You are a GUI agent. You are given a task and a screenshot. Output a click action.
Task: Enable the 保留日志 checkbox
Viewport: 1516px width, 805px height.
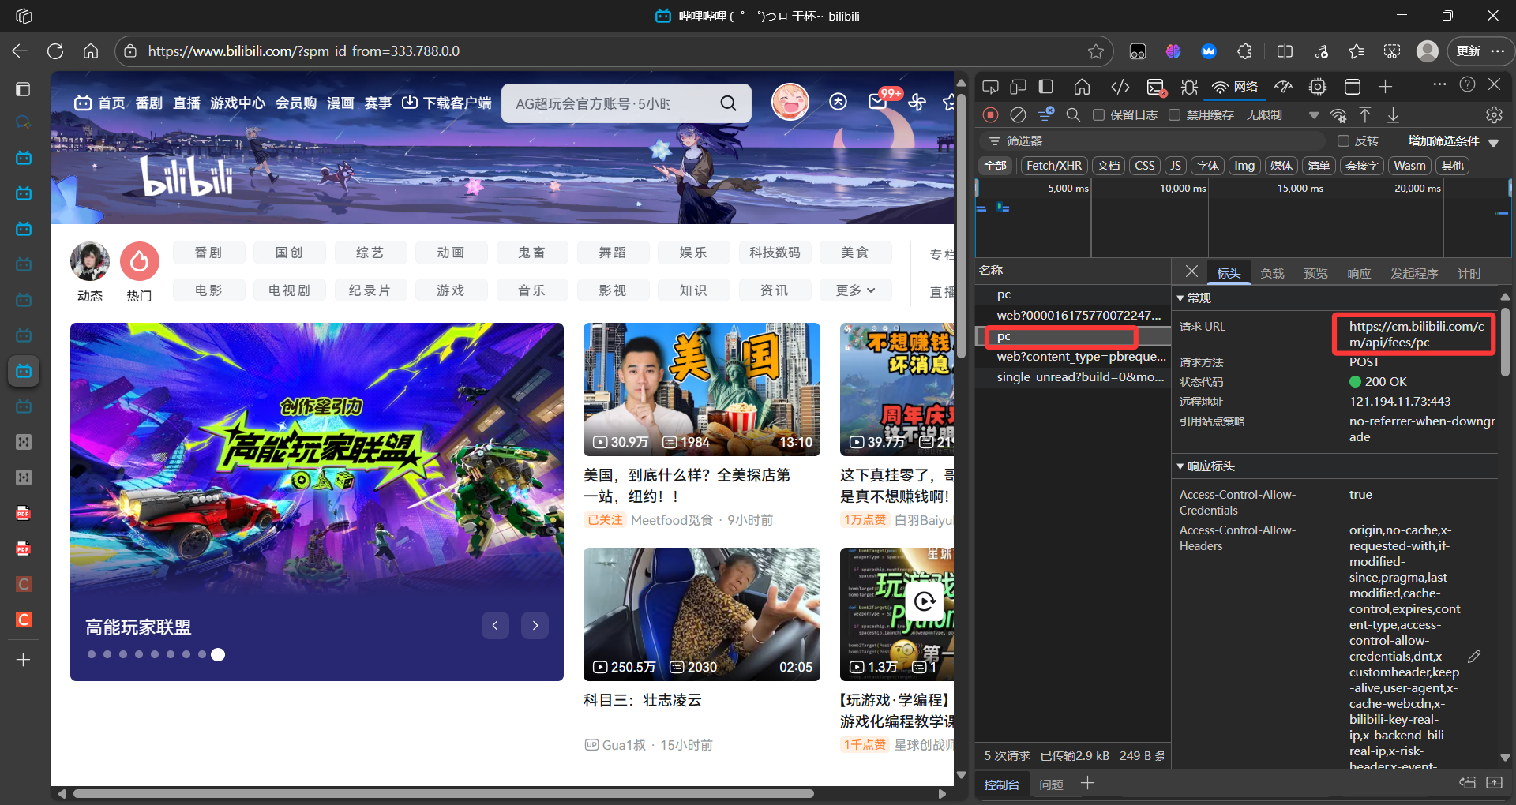click(x=1098, y=115)
